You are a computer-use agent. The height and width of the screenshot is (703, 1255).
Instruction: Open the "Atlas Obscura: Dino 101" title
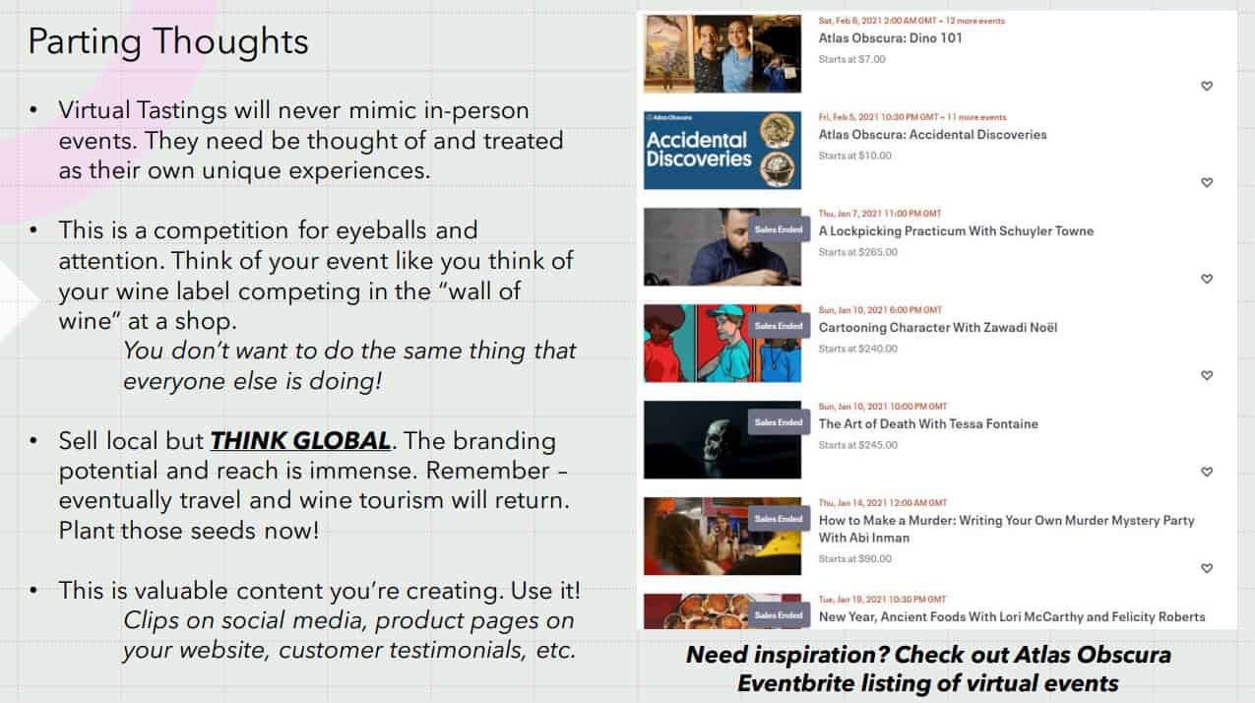[x=891, y=38]
